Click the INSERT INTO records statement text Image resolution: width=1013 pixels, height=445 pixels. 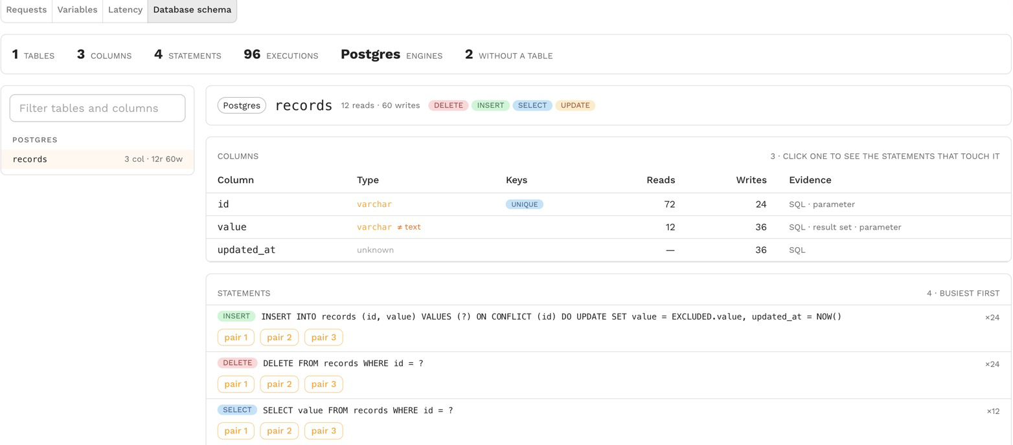551,316
